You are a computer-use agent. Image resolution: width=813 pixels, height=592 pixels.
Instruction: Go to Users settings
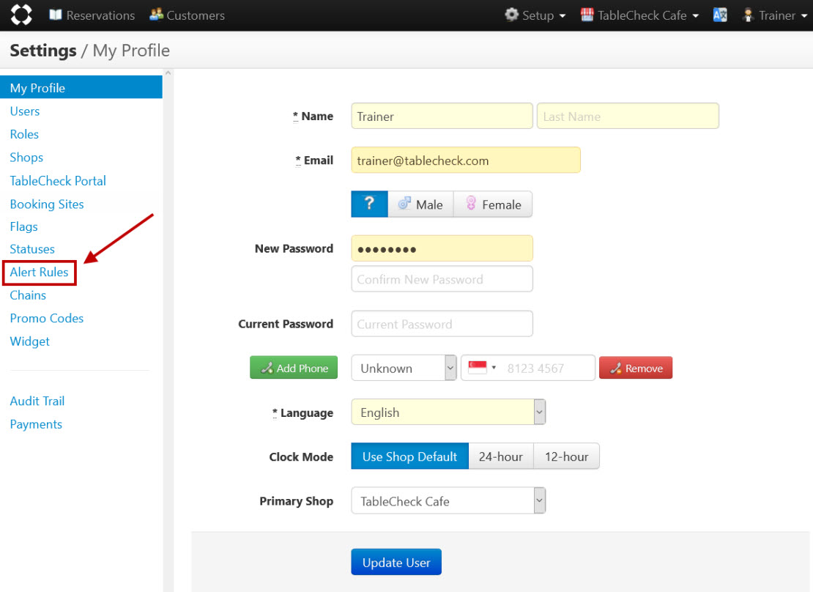click(24, 111)
